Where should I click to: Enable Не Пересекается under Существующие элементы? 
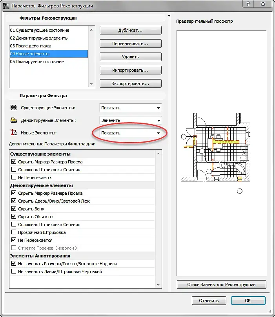coord(14,177)
